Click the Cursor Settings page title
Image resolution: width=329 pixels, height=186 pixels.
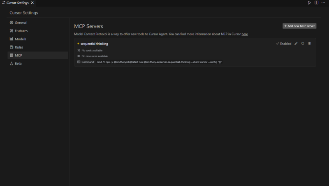(x=24, y=13)
